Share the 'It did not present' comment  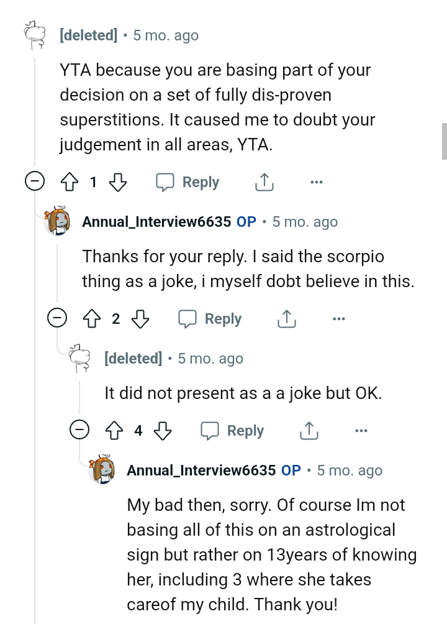[309, 431]
